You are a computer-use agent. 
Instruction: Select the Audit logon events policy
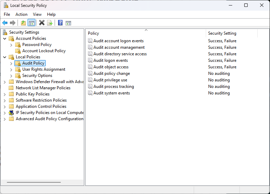[111, 60]
